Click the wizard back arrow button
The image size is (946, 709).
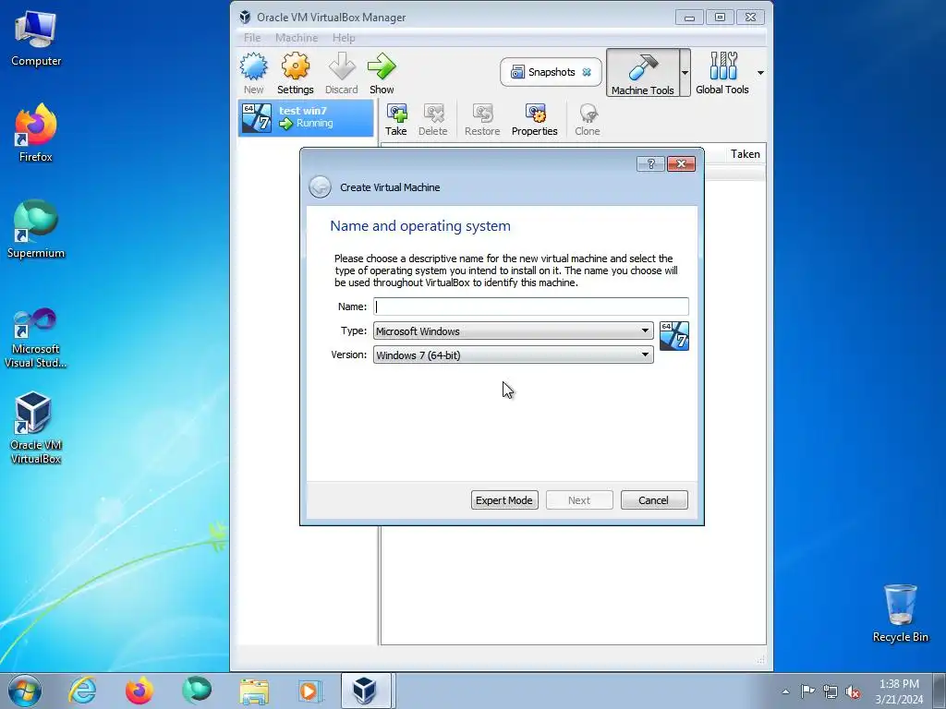coord(320,186)
